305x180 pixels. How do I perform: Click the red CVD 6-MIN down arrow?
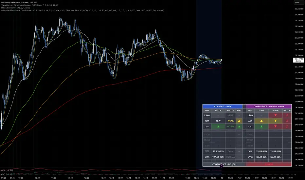tap(275, 126)
